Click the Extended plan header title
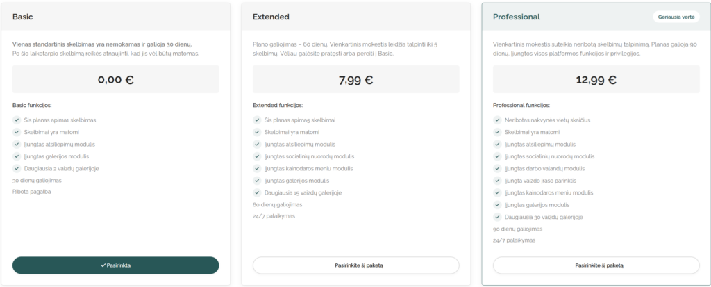 (x=271, y=17)
